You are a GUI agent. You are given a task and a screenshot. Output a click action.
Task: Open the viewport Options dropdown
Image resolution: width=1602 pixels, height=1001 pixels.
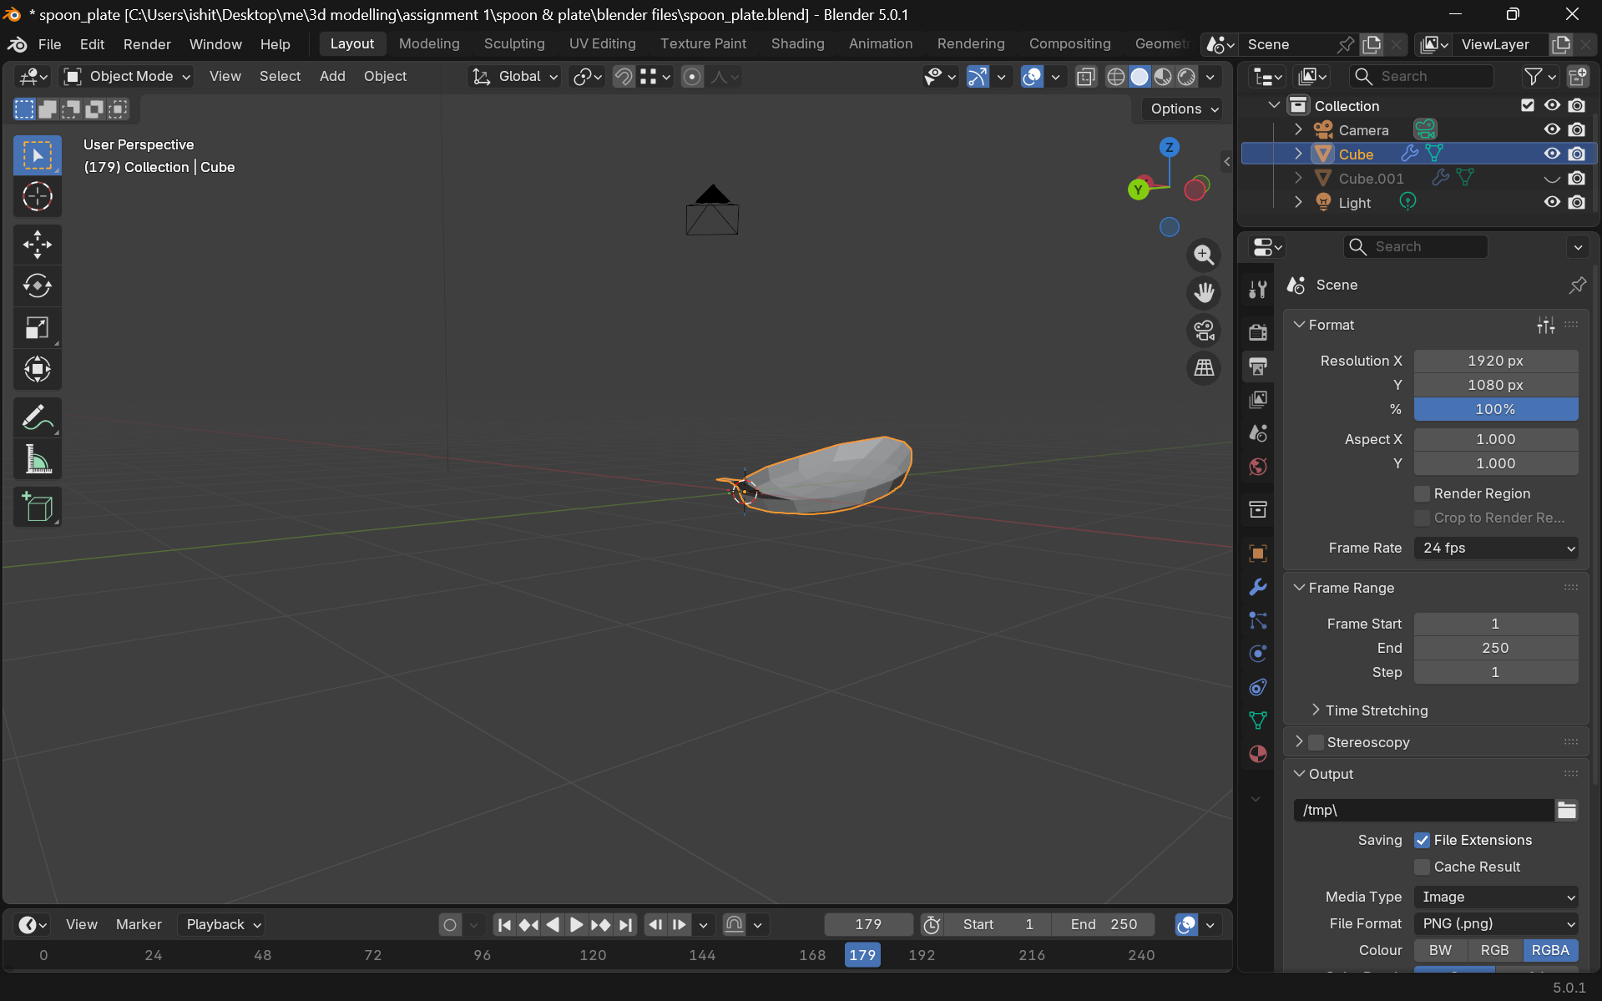[1184, 109]
